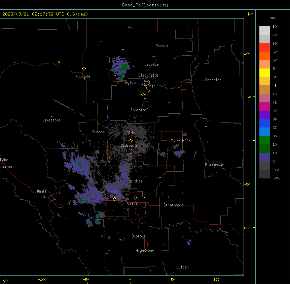Click the yellow V marker northwest of RockyMH
The height and width of the screenshot is (284, 290).
(59, 62)
